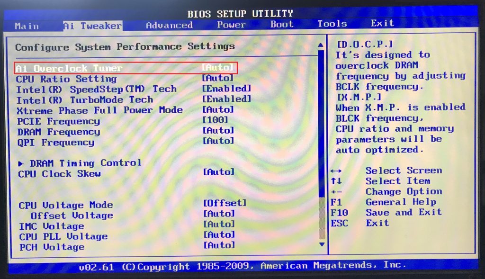485x279 pixels.
Task: Go to the Boot tab
Action: (282, 24)
